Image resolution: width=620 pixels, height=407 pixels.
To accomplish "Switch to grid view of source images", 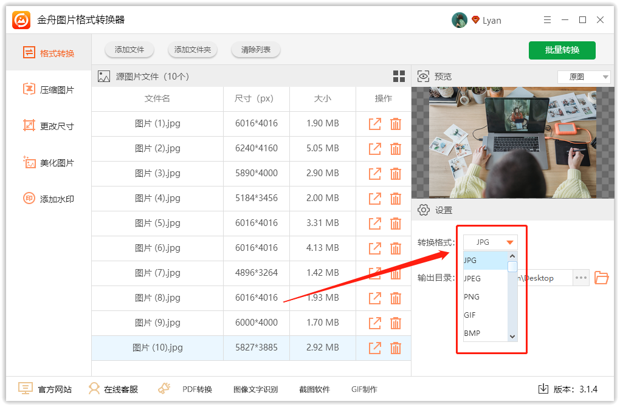I will click(399, 77).
